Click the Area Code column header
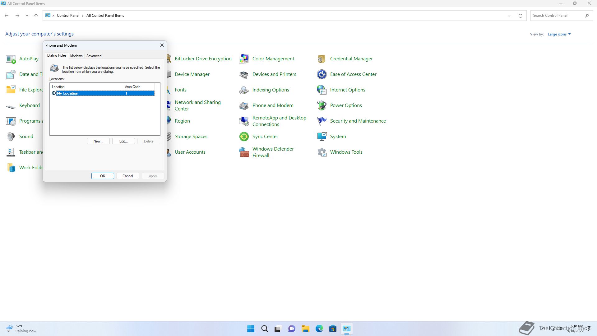Viewport: 597px width, 336px height. (139, 87)
